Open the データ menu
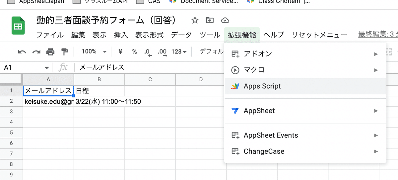Image resolution: width=398 pixels, height=180 pixels. point(181,35)
